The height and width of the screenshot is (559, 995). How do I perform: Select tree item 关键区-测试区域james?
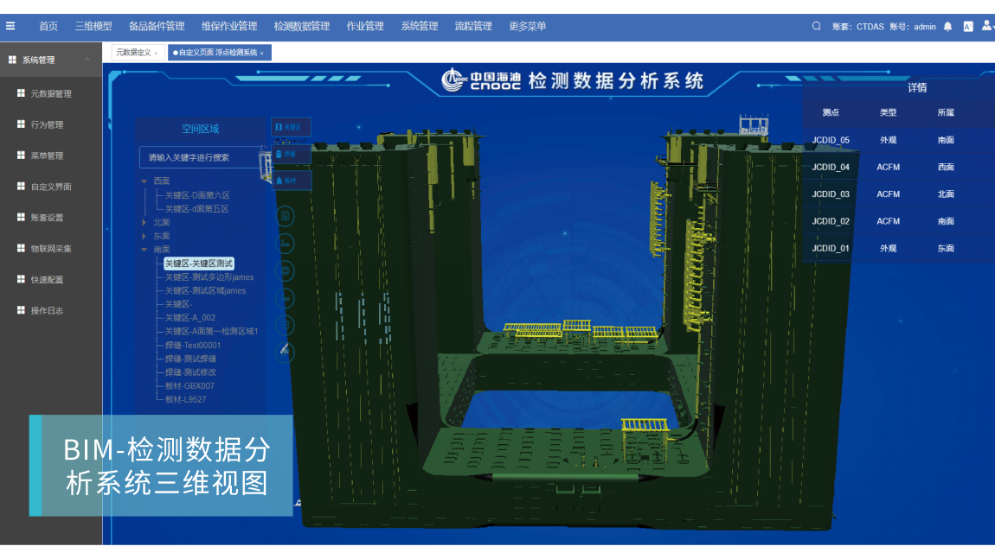(206, 290)
